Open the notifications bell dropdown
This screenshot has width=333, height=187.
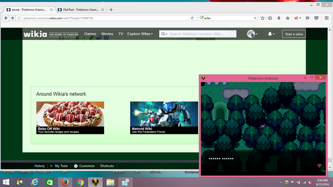(271, 34)
